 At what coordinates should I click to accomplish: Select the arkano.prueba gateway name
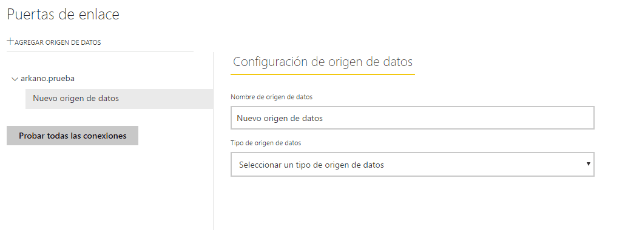(x=48, y=79)
